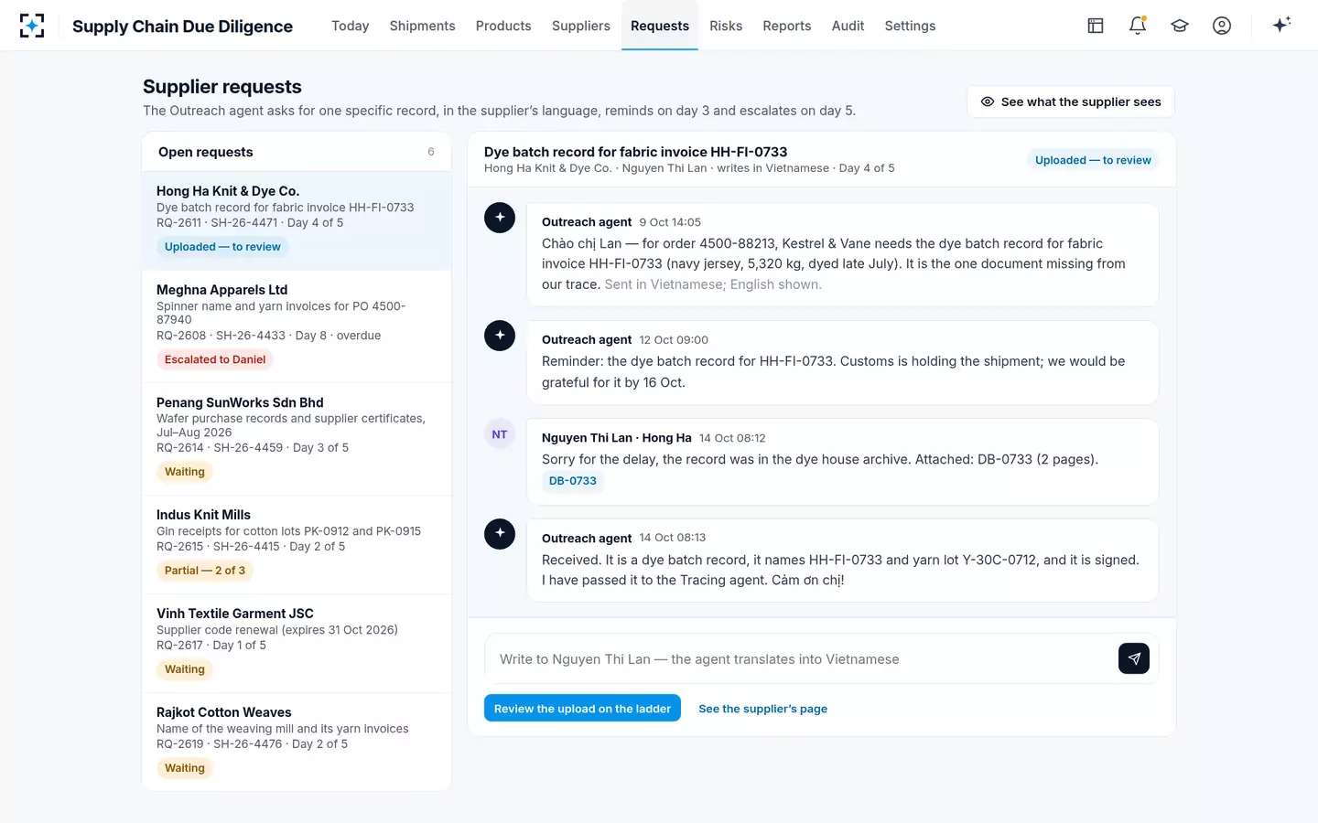Image resolution: width=1318 pixels, height=823 pixels.
Task: Click the Uploaded — to review badge in conversation header
Action: pyautogui.click(x=1093, y=160)
